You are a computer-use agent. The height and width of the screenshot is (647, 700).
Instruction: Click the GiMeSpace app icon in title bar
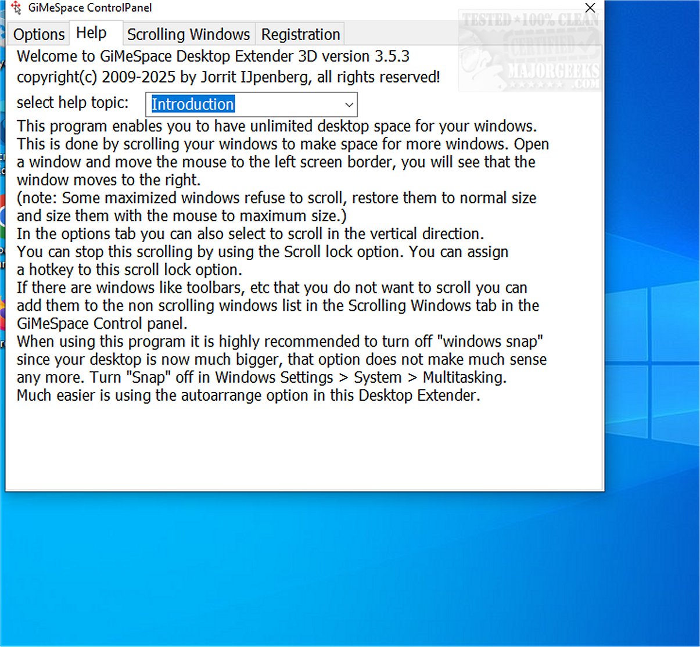(x=16, y=8)
